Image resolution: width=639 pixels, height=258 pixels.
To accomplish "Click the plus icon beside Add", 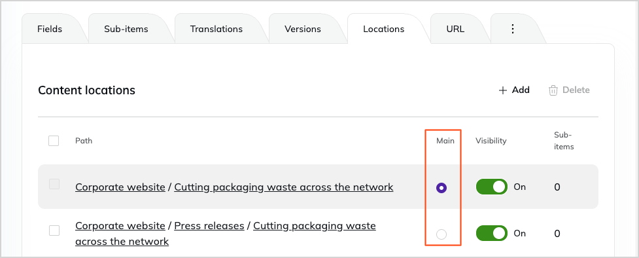I will pyautogui.click(x=503, y=90).
